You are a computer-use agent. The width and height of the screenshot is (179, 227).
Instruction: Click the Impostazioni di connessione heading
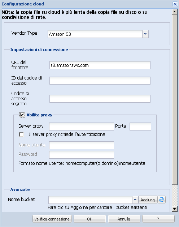click(x=39, y=50)
